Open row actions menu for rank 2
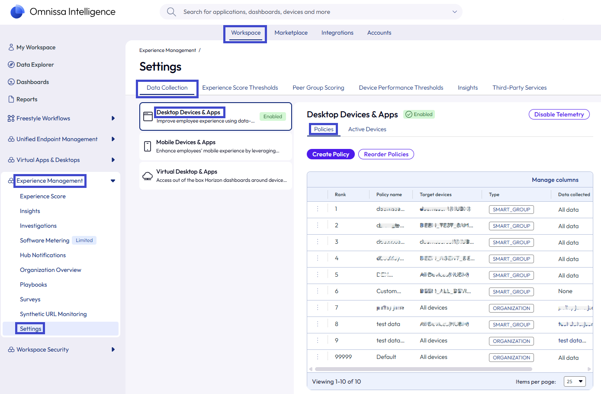This screenshot has height=394, width=601. point(318,225)
